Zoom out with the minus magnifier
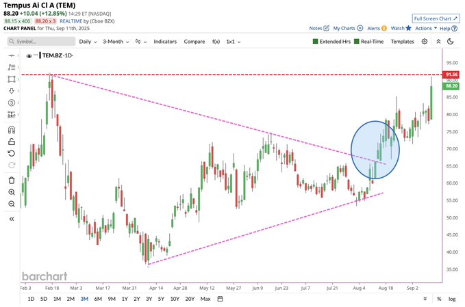465x307 pixels. (12, 204)
